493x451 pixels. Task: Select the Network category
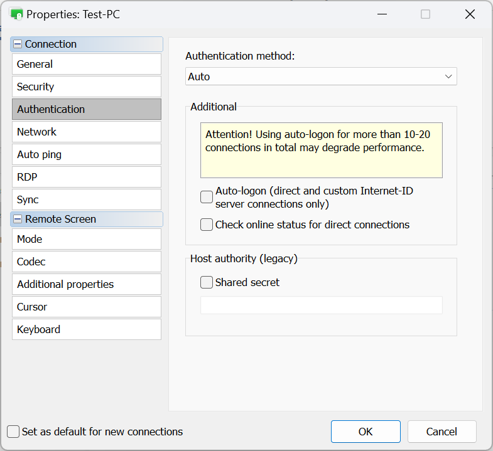click(x=87, y=132)
